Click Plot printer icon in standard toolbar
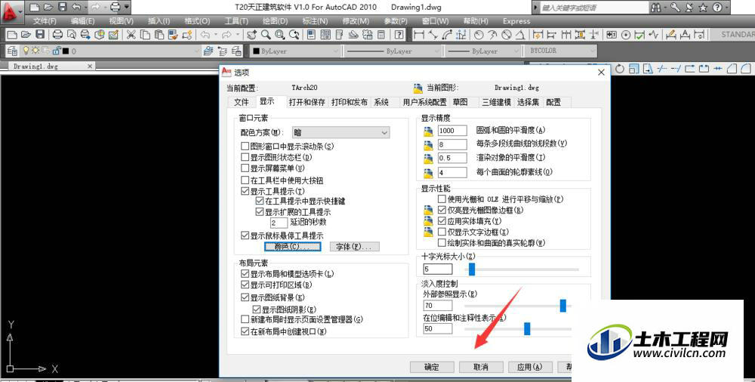Image resolution: width=755 pixels, height=382 pixels. tap(57, 34)
